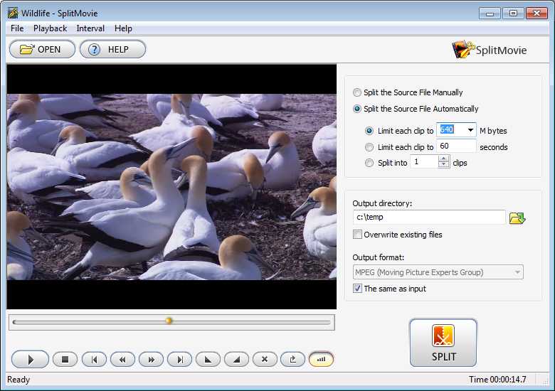The width and height of the screenshot is (555, 391).
Task: Expand the M bytes size dropdown
Action: click(x=470, y=130)
